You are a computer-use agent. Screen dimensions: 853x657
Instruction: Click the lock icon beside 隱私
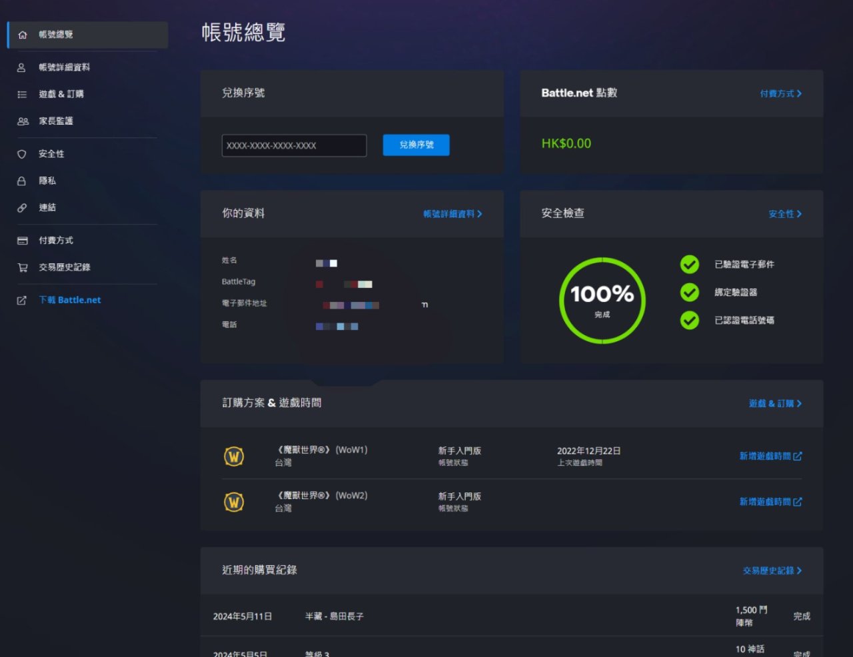[22, 181]
